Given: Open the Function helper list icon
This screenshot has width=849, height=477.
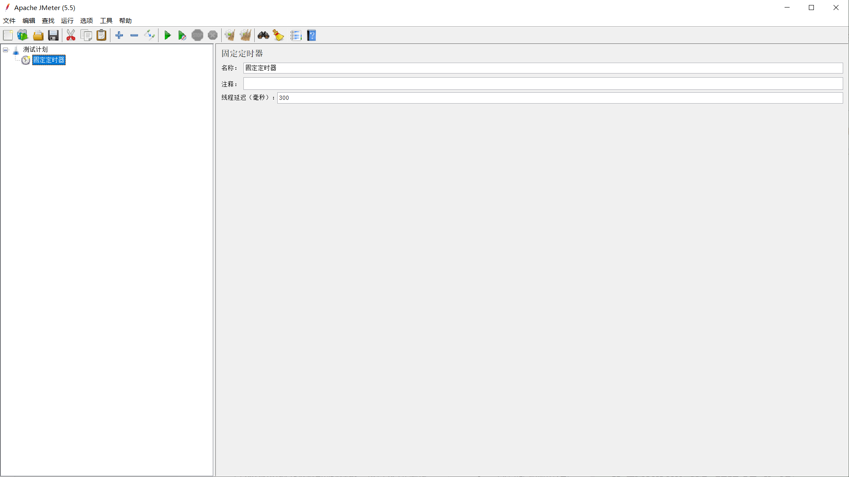Looking at the screenshot, I should click(x=296, y=36).
